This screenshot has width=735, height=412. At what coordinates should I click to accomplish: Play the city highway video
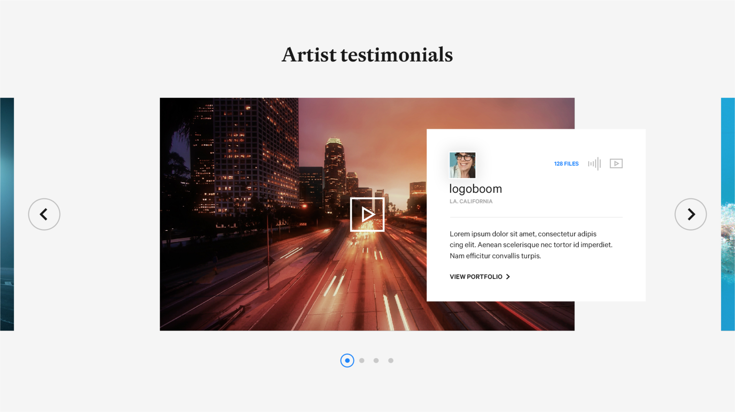click(367, 215)
